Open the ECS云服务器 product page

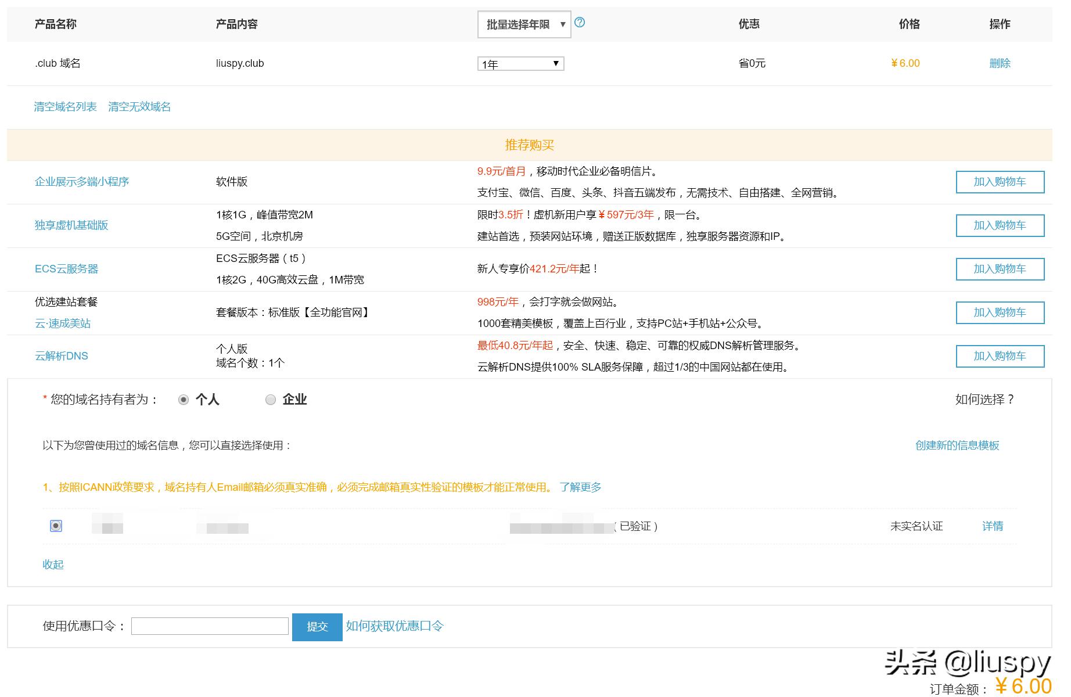[x=68, y=269]
